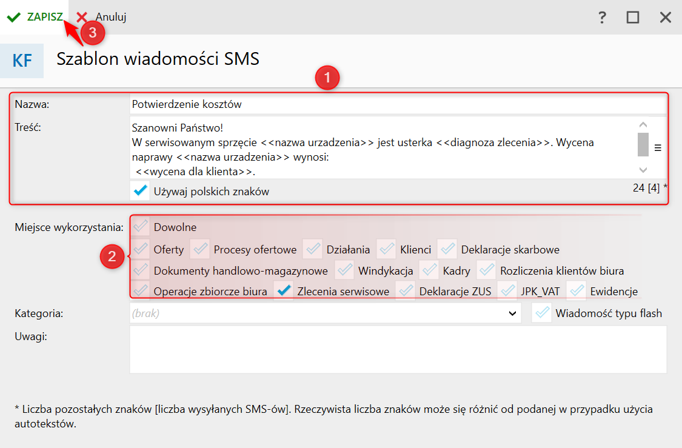Screen dimensions: 682x448
Task: Close the SMS template window
Action: (x=666, y=18)
